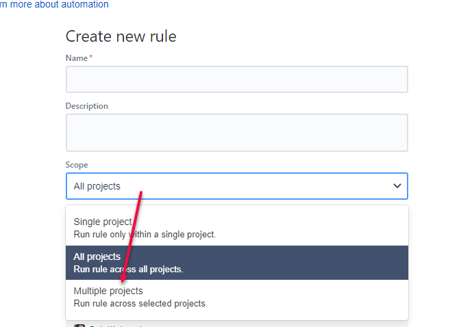
Task: Click the red asterisk beside Name
Action: 90,57
